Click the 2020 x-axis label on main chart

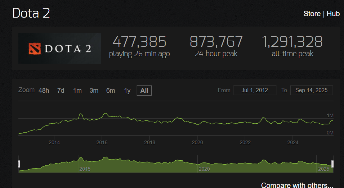tap(197, 142)
